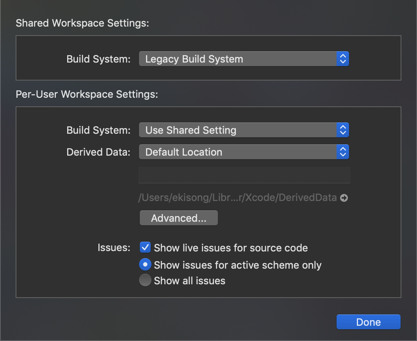Confirm settings with the Done button
Screen dimensions: 417x341
tap(368, 322)
